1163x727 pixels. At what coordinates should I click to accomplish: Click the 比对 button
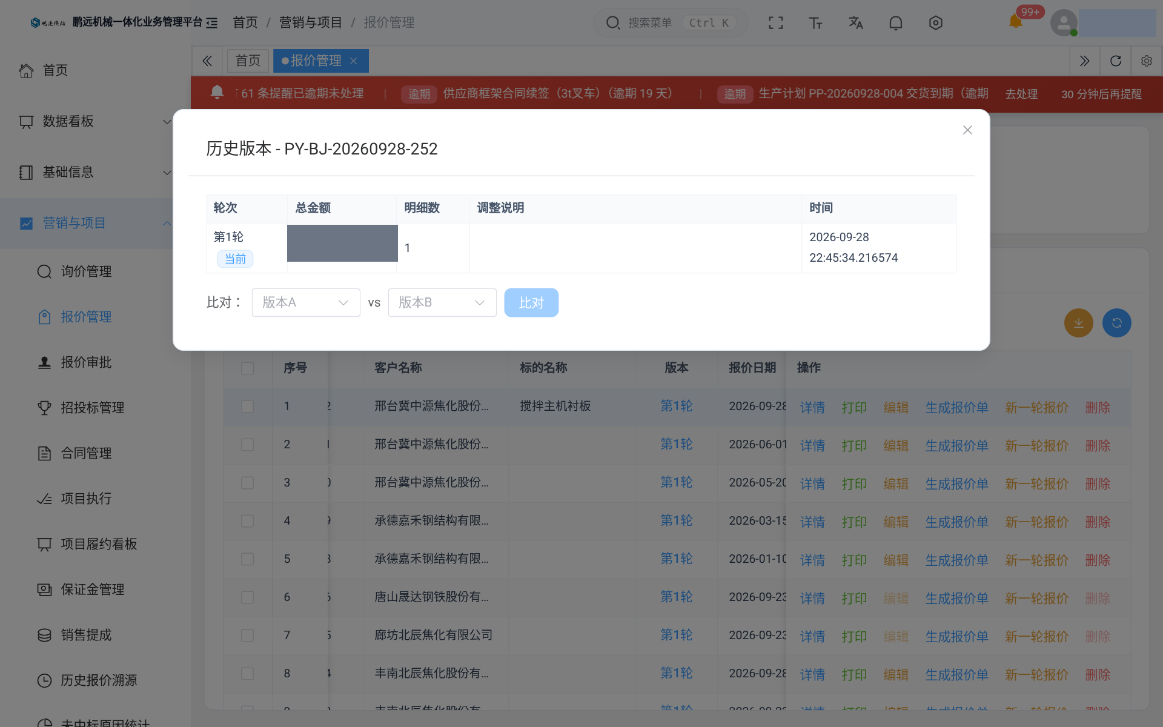531,302
